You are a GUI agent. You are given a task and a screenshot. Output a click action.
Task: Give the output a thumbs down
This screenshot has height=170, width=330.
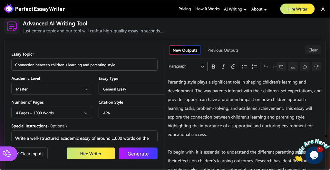(x=316, y=67)
